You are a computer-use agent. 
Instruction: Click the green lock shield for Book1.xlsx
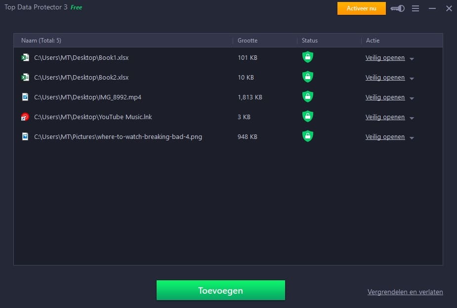click(307, 57)
